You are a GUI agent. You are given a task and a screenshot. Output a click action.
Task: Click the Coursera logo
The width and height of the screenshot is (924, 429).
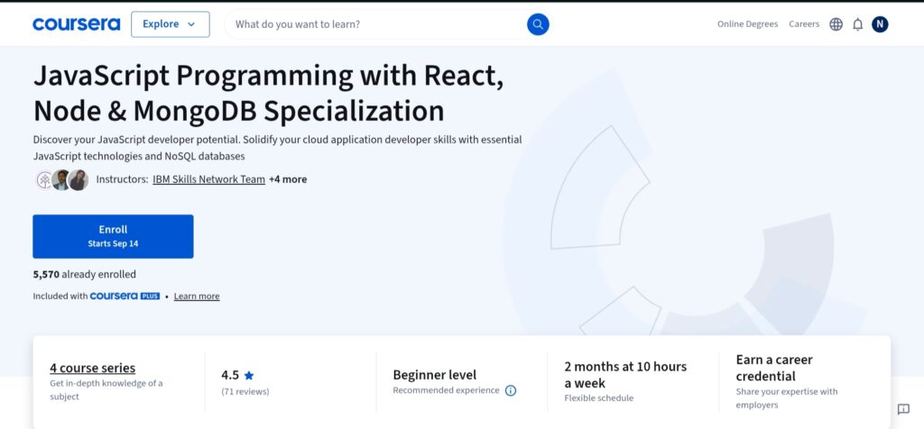[x=76, y=24]
